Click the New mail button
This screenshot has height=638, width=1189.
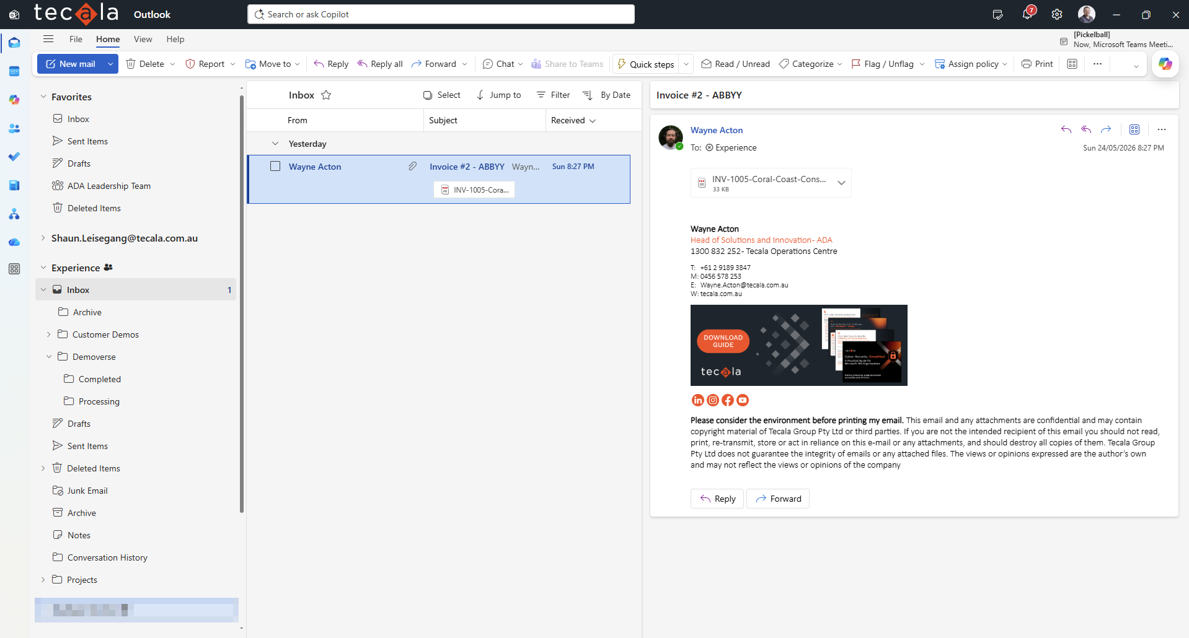(x=70, y=64)
